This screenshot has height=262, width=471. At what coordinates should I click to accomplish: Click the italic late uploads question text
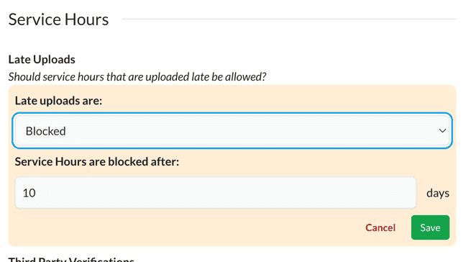(137, 77)
